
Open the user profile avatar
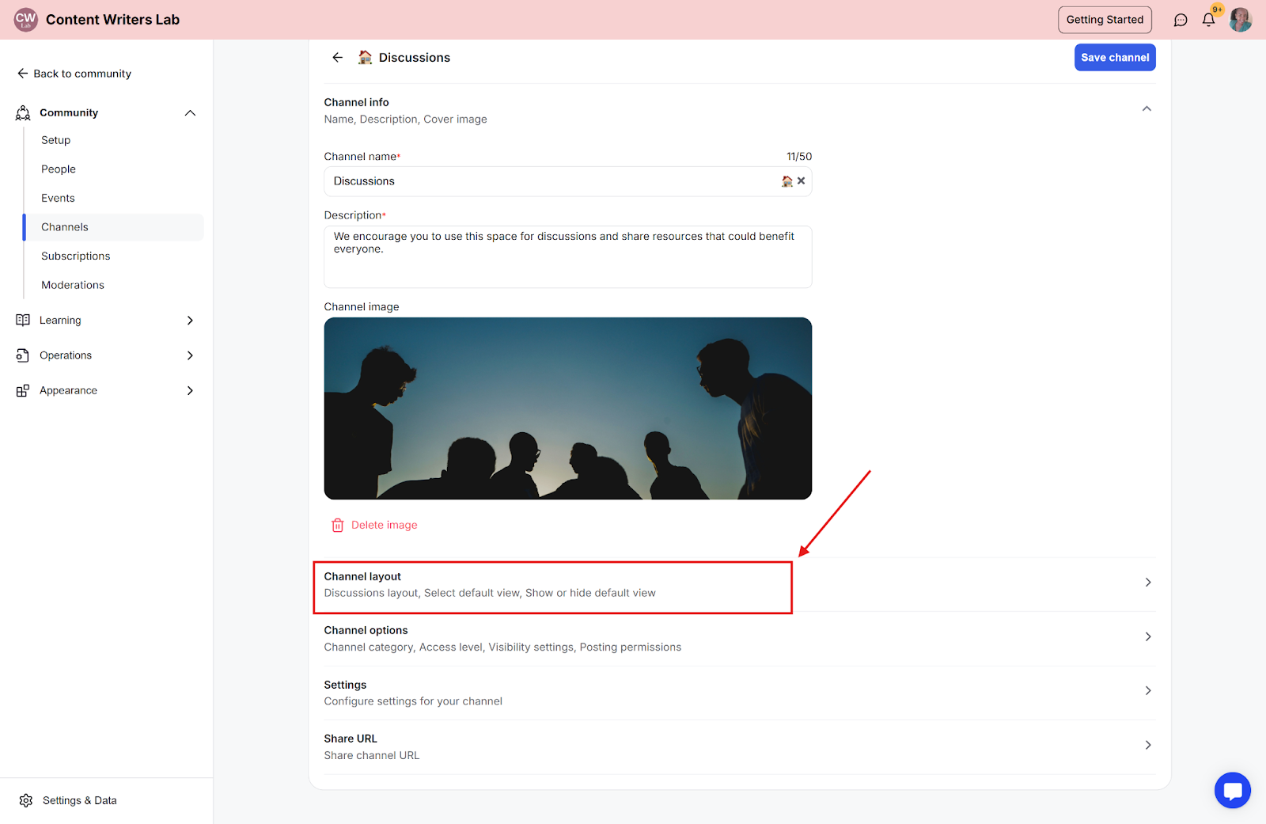[x=1240, y=20]
